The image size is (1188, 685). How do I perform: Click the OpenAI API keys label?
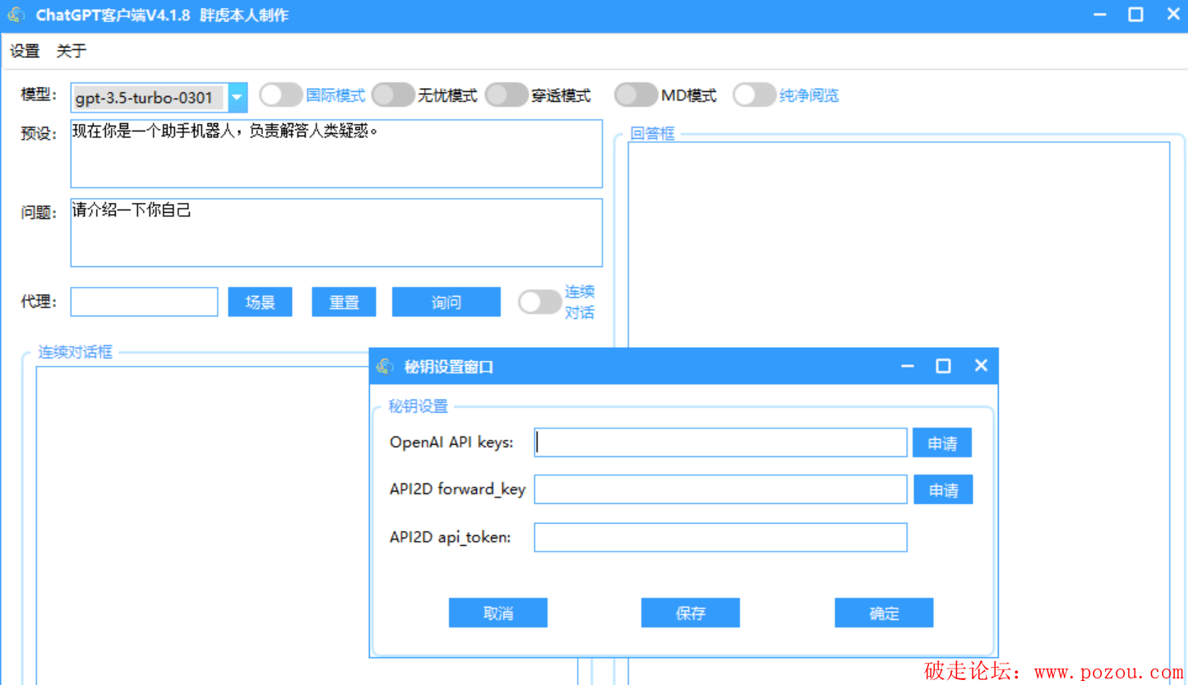point(451,442)
